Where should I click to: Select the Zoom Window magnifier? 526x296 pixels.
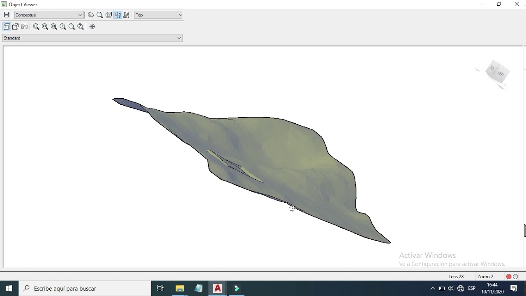click(x=36, y=26)
